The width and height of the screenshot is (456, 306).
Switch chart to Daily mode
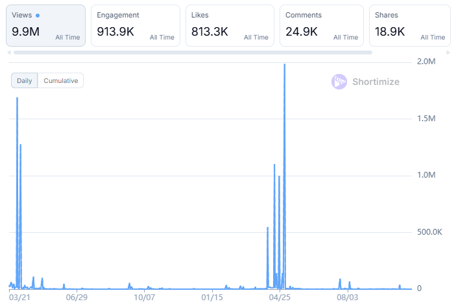click(x=25, y=81)
